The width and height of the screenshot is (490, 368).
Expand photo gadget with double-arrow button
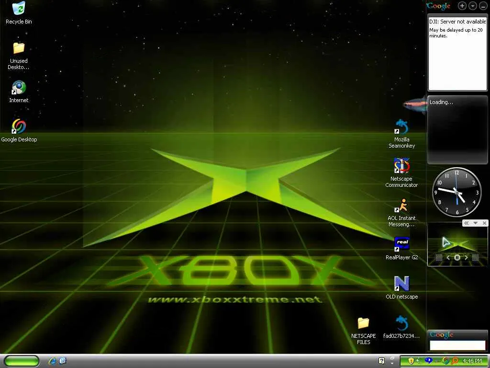point(466,223)
